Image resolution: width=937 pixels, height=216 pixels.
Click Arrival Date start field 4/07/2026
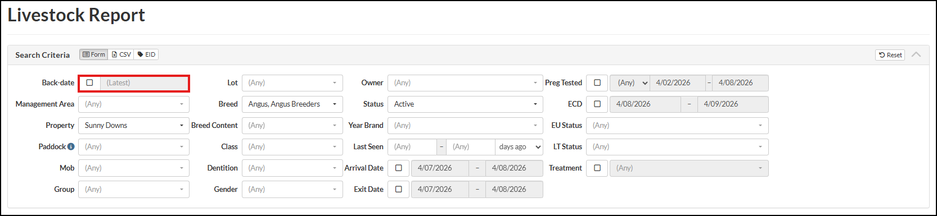(440, 168)
